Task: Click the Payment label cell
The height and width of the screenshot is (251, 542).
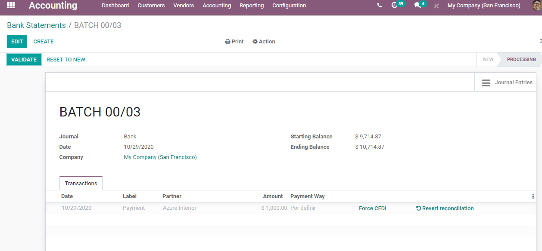Action: pos(134,208)
